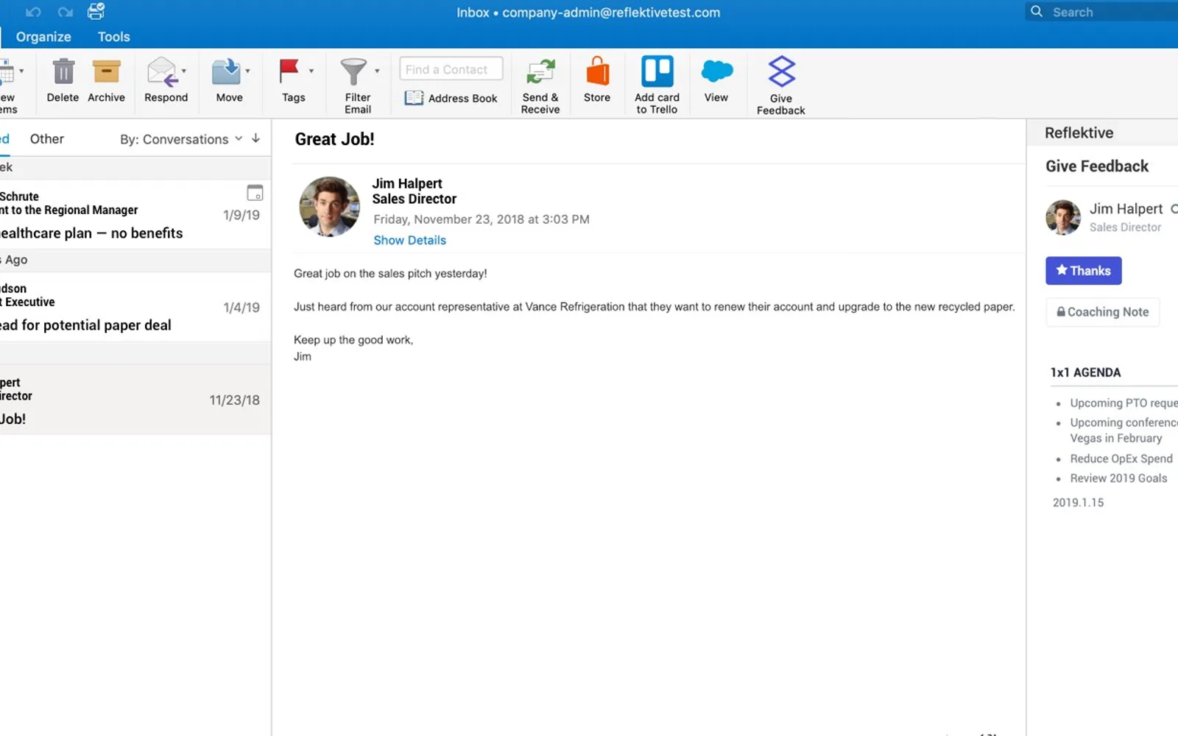Image resolution: width=1178 pixels, height=736 pixels.
Task: Expand the Respond dropdown arrow
Action: [x=184, y=71]
